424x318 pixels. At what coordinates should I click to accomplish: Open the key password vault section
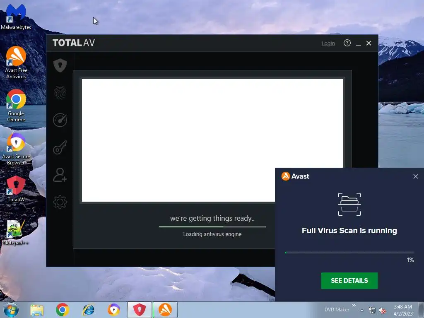60,147
